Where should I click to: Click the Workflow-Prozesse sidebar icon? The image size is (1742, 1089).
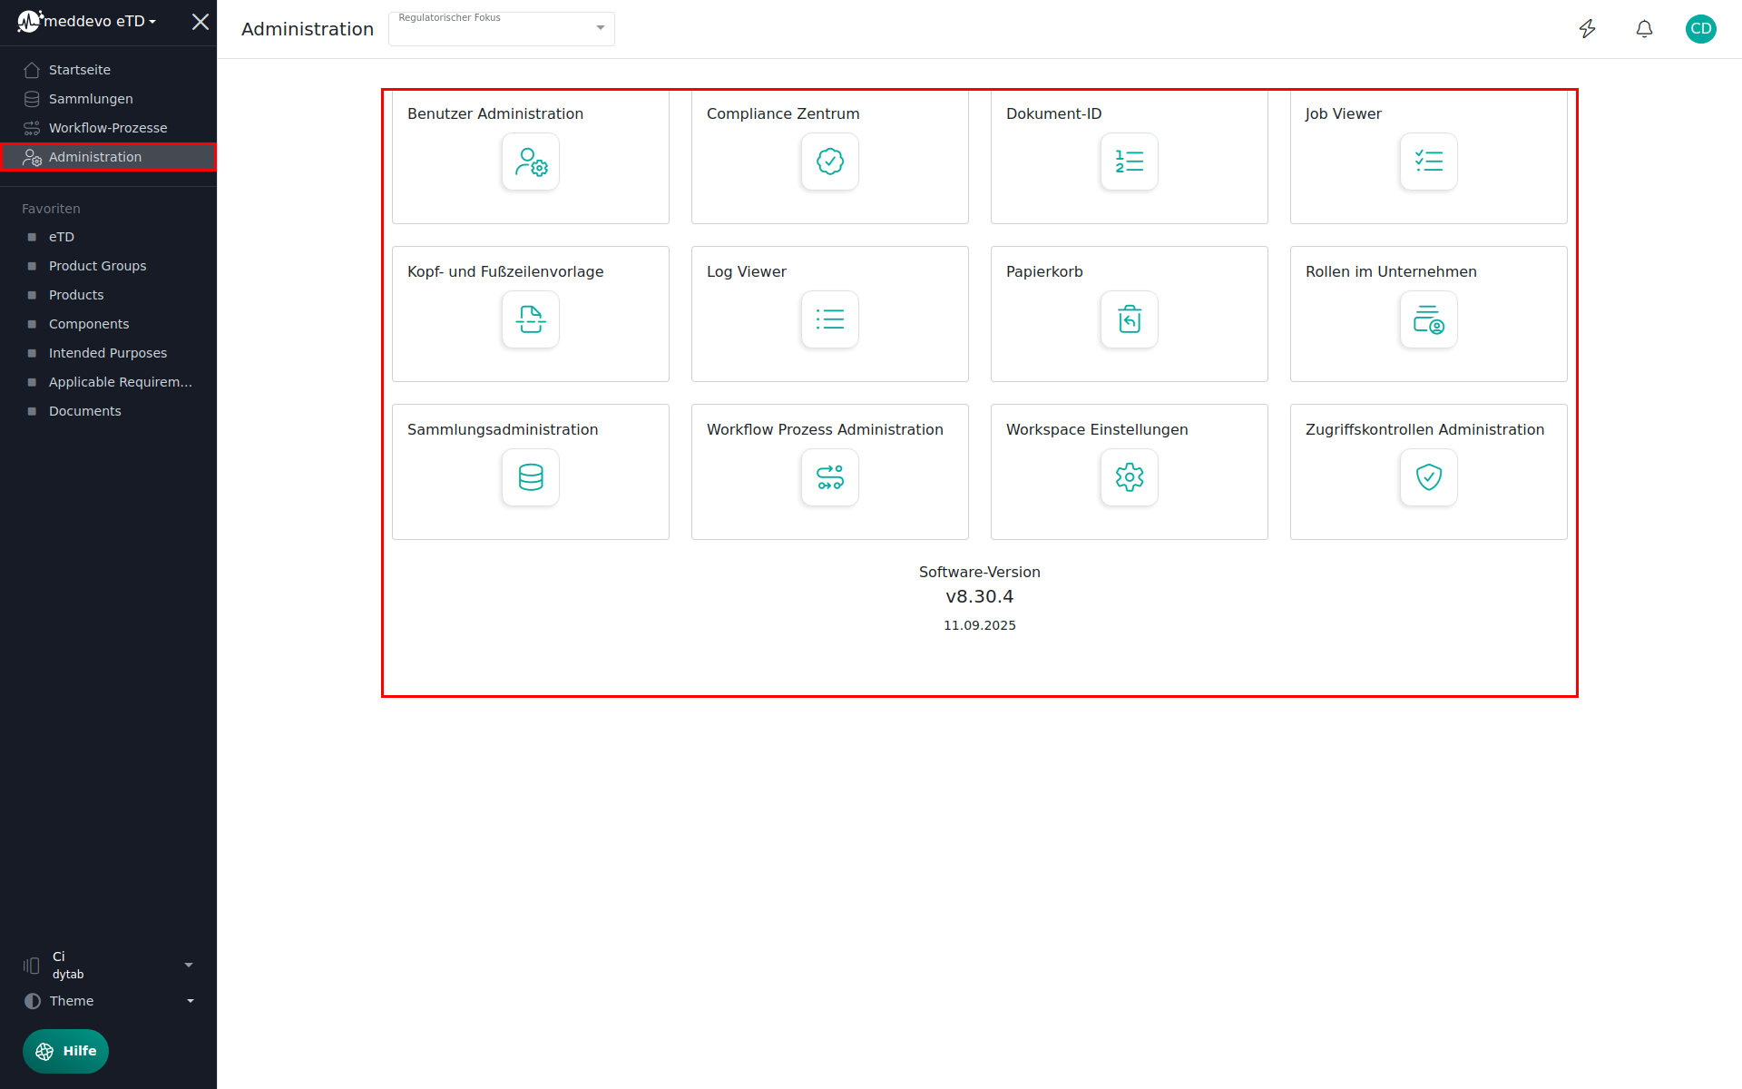click(32, 128)
